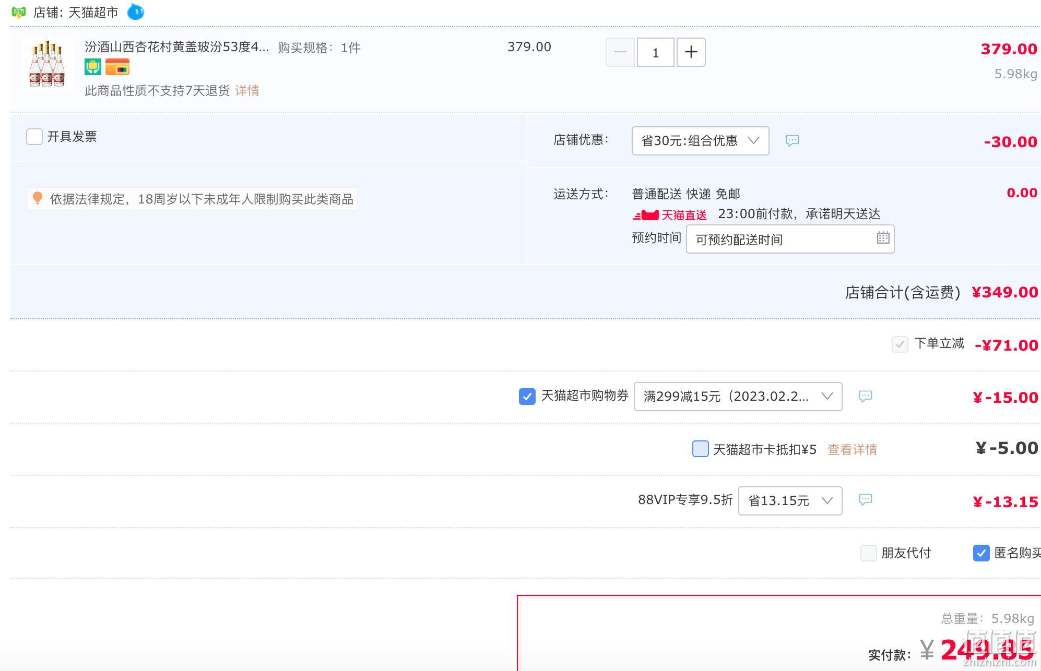
Task: Toggle the 下单立减 checkbox
Action: point(900,344)
